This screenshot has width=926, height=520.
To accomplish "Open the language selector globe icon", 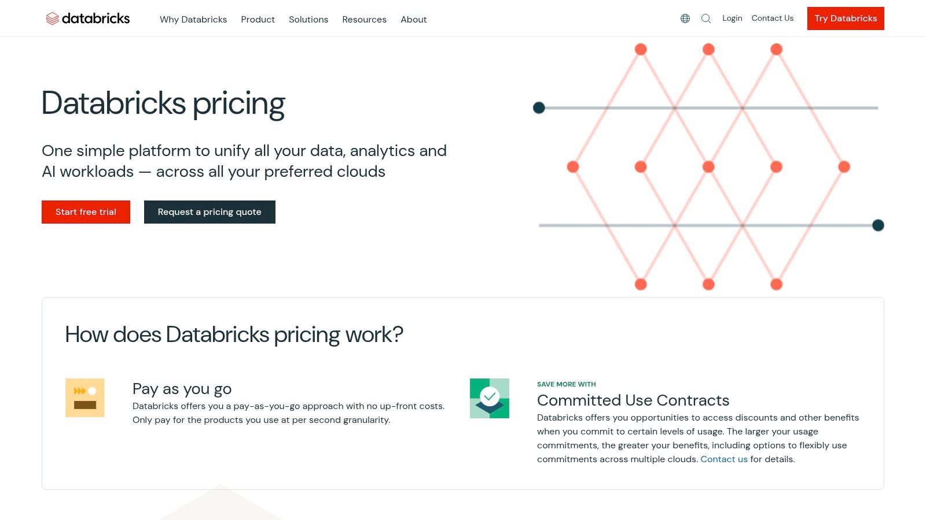I will pyautogui.click(x=685, y=18).
